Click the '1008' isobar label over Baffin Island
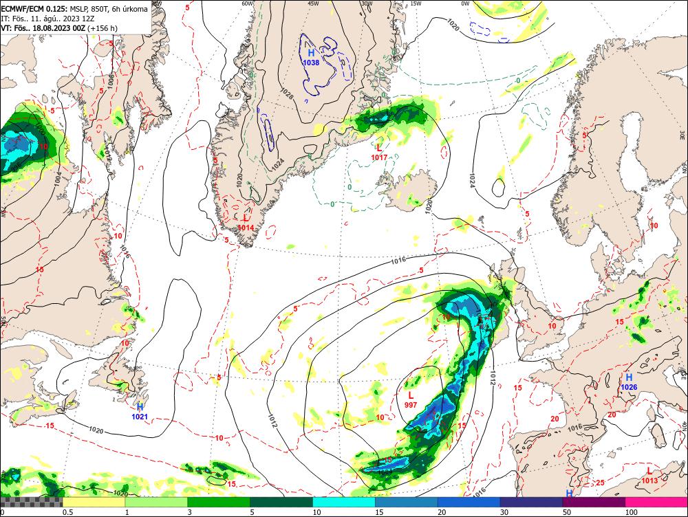Screen dimensions: 688x517 pyautogui.click(x=110, y=81)
